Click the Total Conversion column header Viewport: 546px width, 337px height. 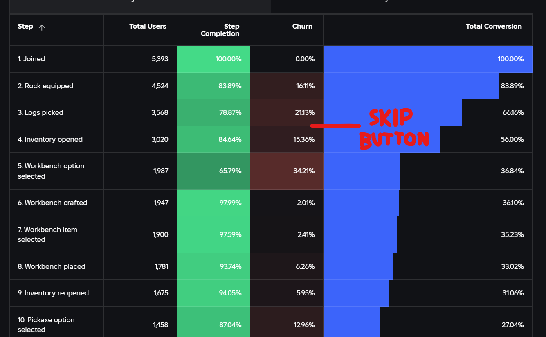pos(494,26)
